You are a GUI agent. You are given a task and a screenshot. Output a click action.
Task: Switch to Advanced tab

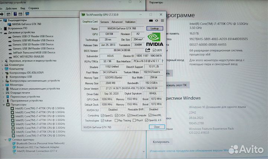[117, 22]
